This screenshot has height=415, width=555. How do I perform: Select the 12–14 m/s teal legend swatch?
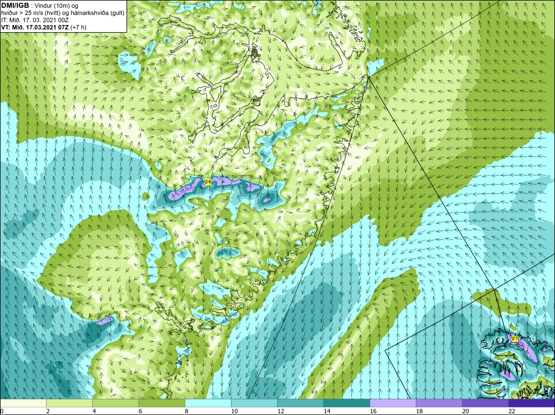300,403
